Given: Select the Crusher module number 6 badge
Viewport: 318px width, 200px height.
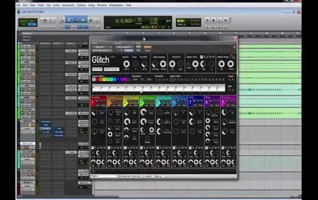Looking at the screenshot, I should pyautogui.click(x=174, y=103).
